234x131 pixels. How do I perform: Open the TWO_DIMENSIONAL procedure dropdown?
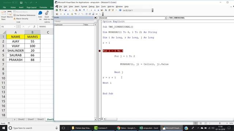click(201, 18)
